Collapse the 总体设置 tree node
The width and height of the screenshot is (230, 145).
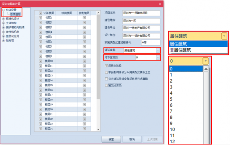3,10
